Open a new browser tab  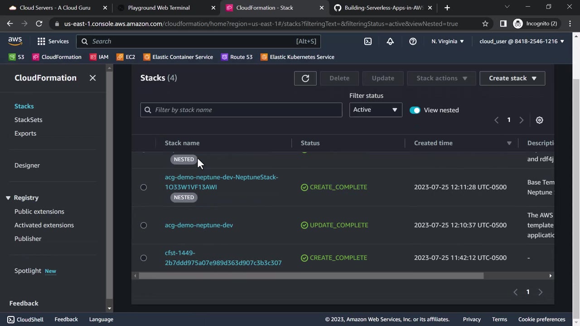[447, 8]
